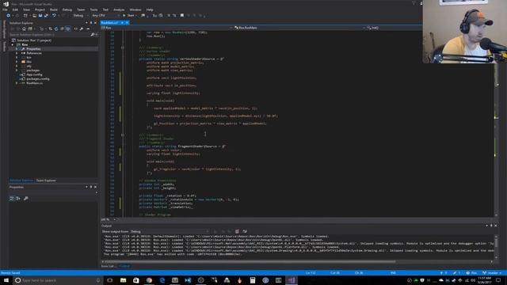Expand the obj folder node
This screenshot has width=507, height=285.
(17, 66)
